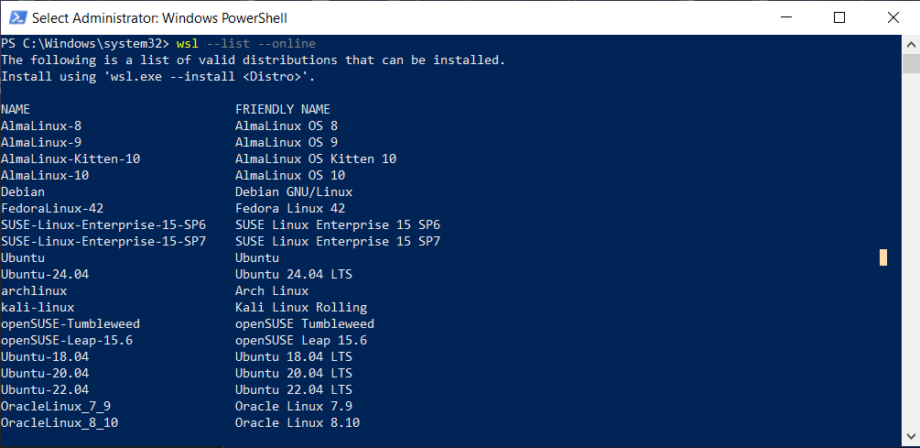The height and width of the screenshot is (448, 920).
Task: Click the FRIENDLY NAME column header
Action: tap(283, 109)
